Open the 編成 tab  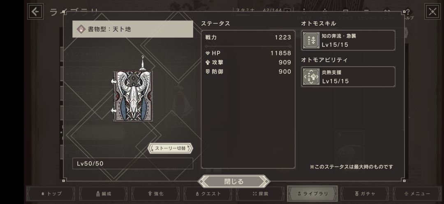103,194
